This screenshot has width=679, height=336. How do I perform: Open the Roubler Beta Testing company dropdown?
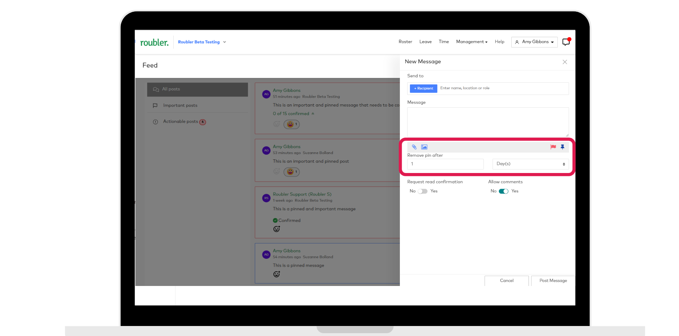point(202,42)
